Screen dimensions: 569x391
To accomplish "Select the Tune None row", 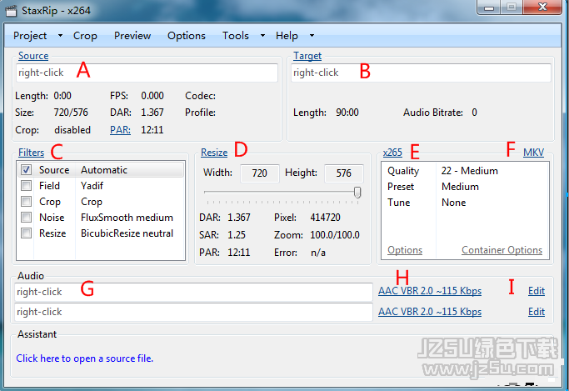I will point(465,203).
